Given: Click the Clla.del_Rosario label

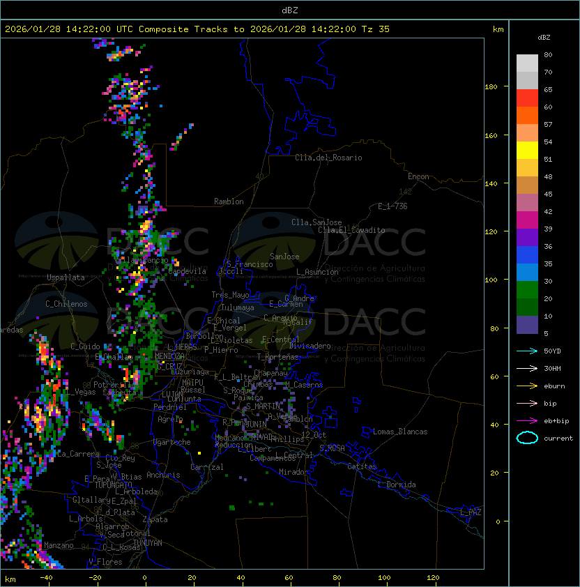Looking at the screenshot, I should [x=328, y=158].
